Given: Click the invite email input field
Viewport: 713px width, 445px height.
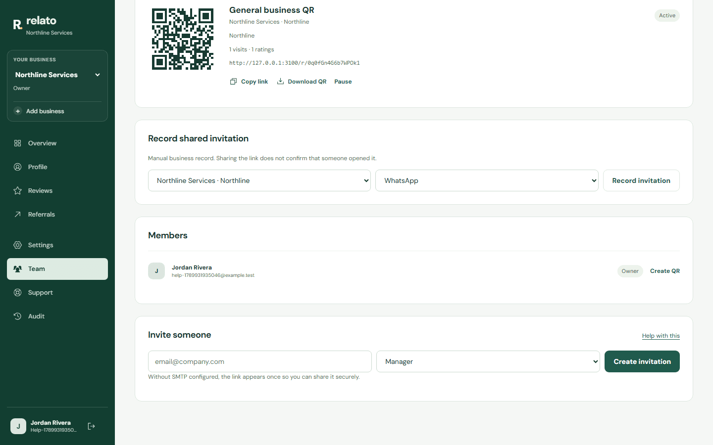Looking at the screenshot, I should [260, 361].
